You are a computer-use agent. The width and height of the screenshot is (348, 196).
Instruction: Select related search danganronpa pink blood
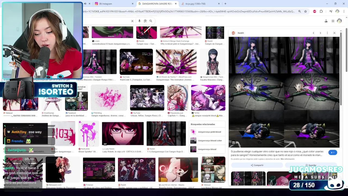[207, 132]
